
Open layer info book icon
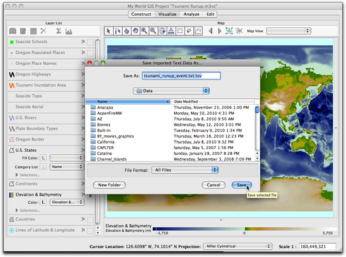pos(13,31)
